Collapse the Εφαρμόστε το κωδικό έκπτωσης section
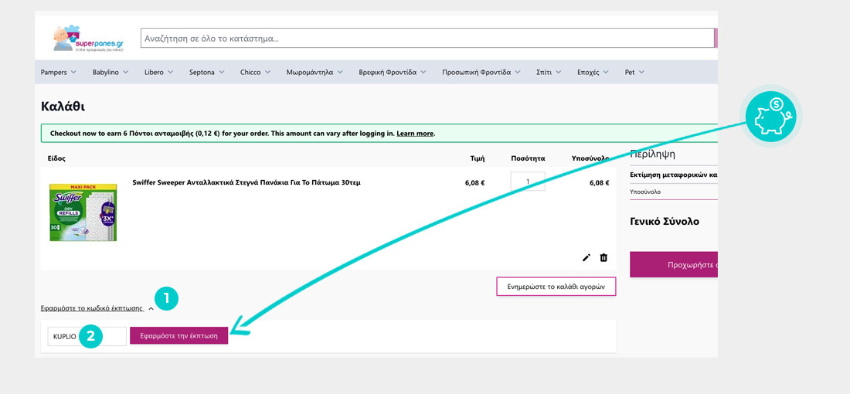This screenshot has height=394, width=850. (97, 308)
